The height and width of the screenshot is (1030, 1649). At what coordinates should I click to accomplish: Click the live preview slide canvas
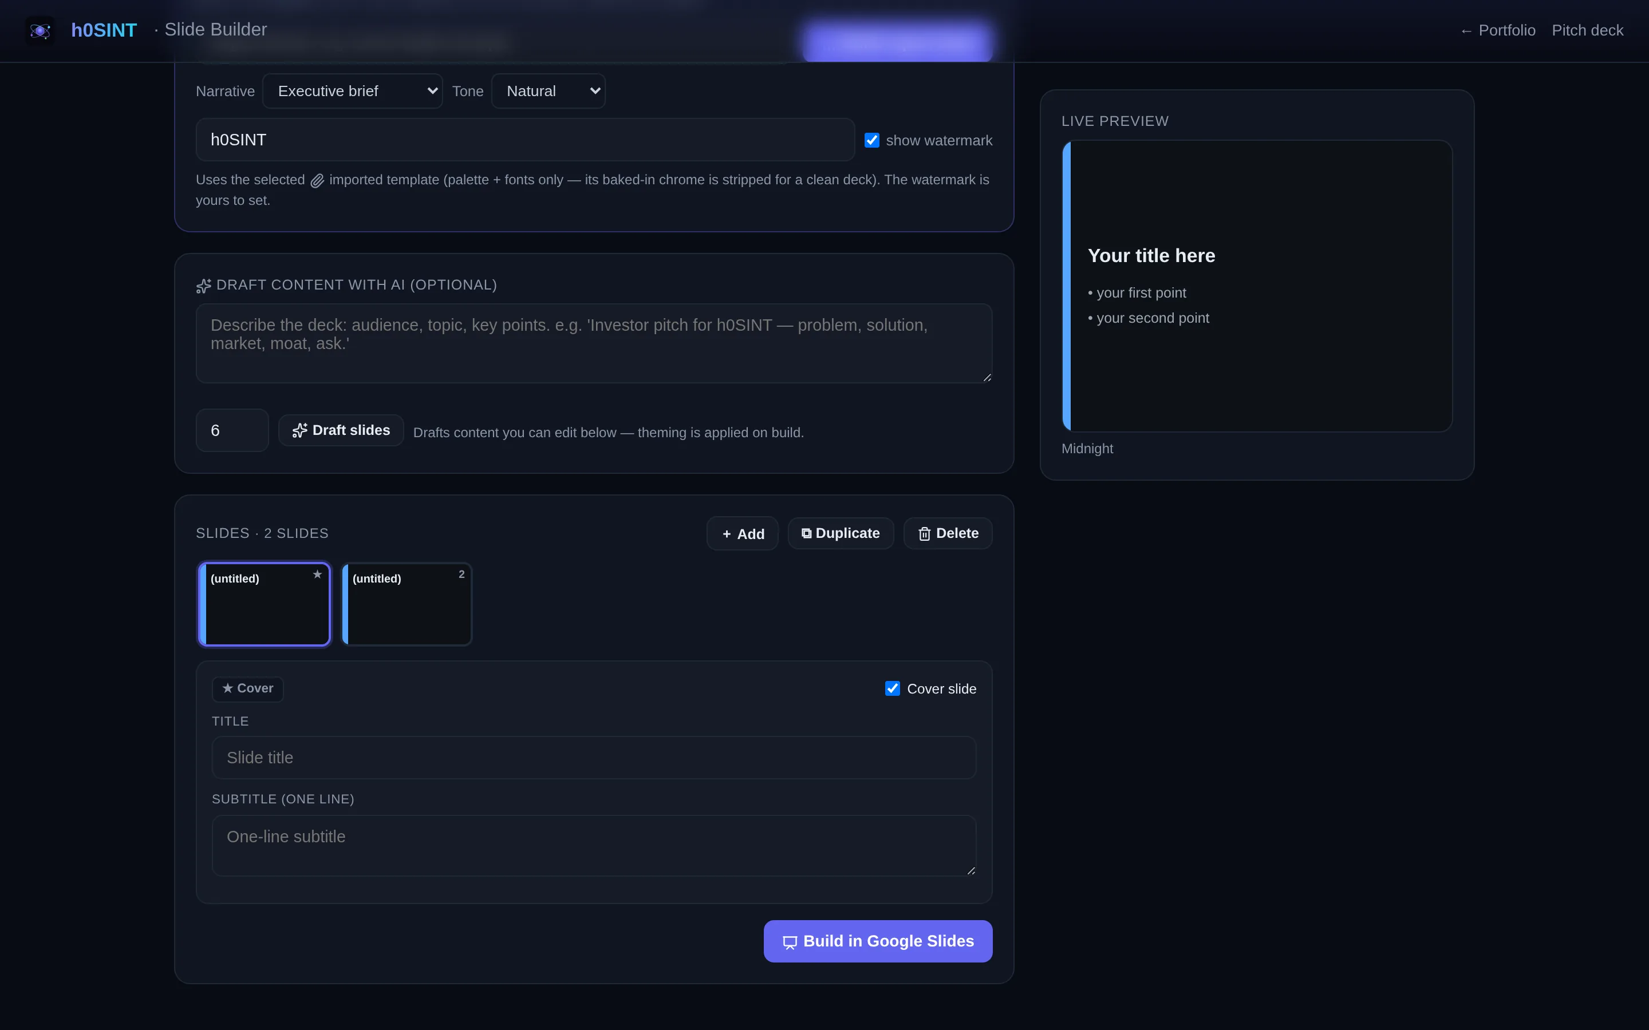click(1257, 286)
